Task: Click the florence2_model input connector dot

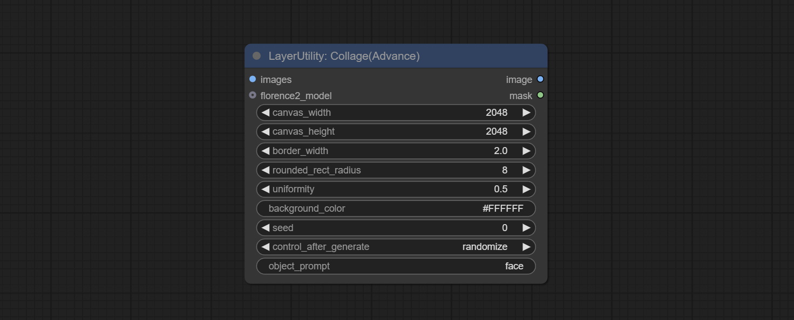Action: click(253, 95)
